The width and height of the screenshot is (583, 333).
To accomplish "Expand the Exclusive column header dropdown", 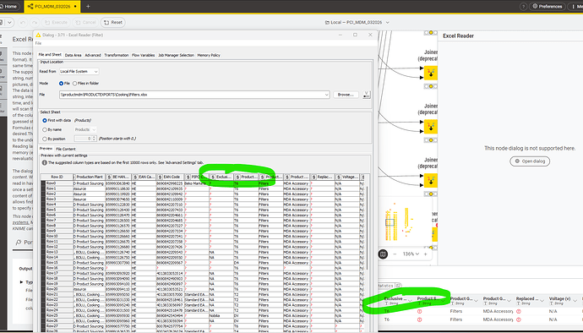I will [x=410, y=300].
